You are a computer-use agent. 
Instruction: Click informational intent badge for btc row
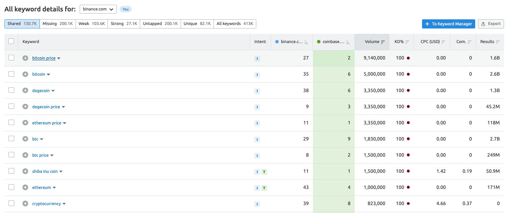click(x=257, y=140)
